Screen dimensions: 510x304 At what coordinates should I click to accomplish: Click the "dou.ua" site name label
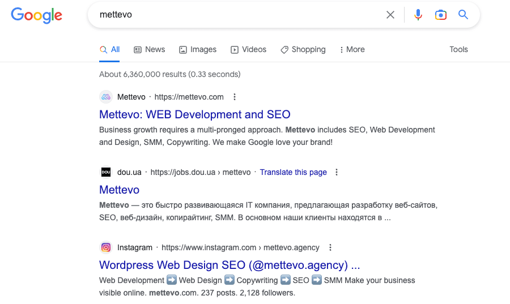pos(129,172)
